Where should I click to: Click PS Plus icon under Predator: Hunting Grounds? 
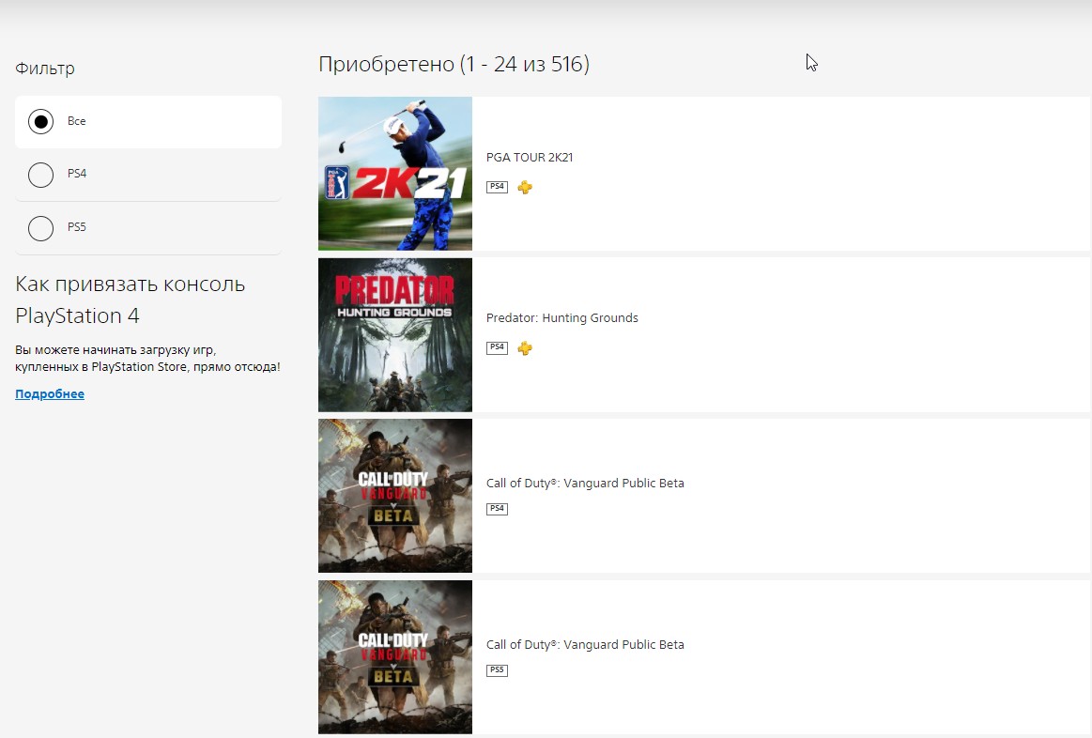[525, 348]
